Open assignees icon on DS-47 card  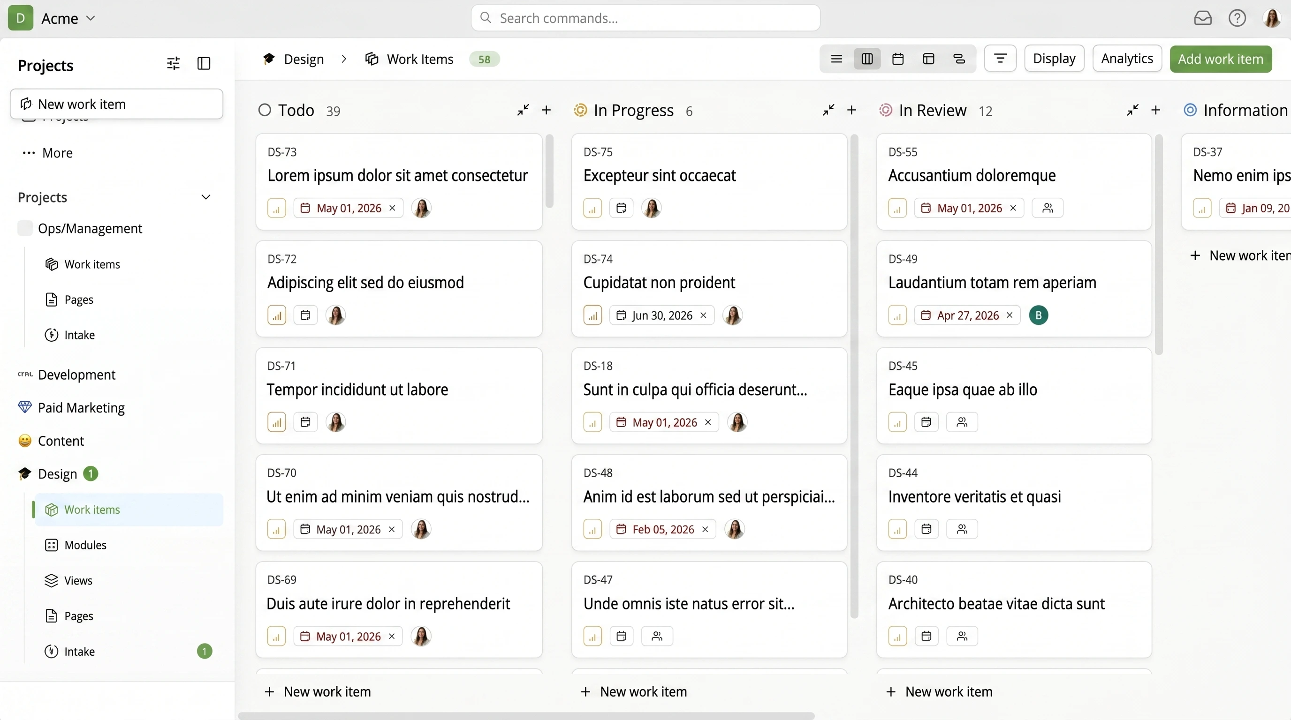pyautogui.click(x=657, y=637)
